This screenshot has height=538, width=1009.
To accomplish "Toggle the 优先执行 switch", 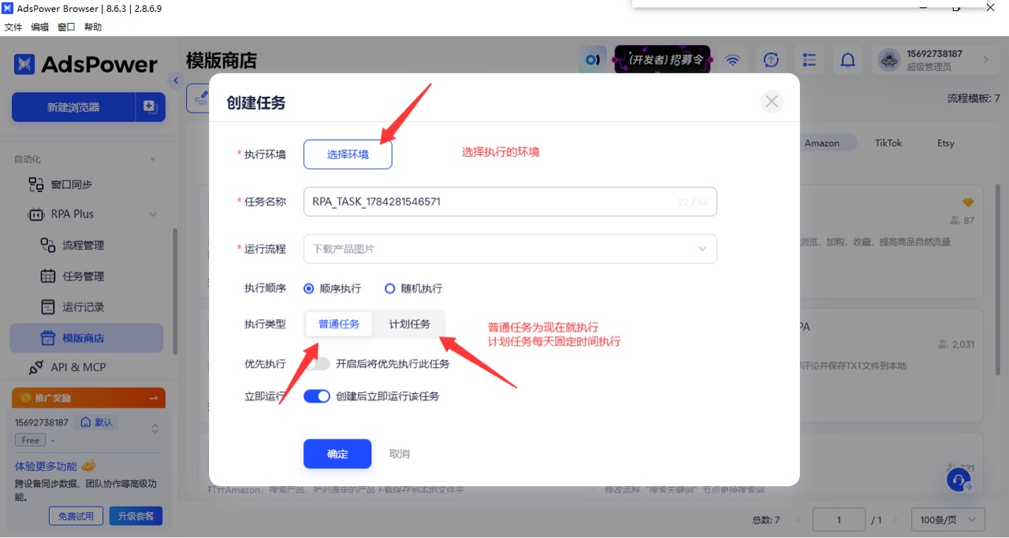I will pyautogui.click(x=317, y=364).
